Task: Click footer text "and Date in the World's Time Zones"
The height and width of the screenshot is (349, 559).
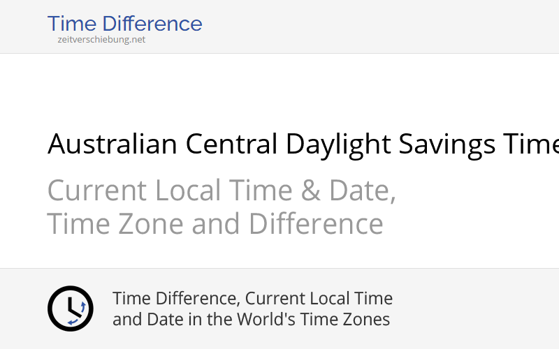Action: click(x=251, y=320)
